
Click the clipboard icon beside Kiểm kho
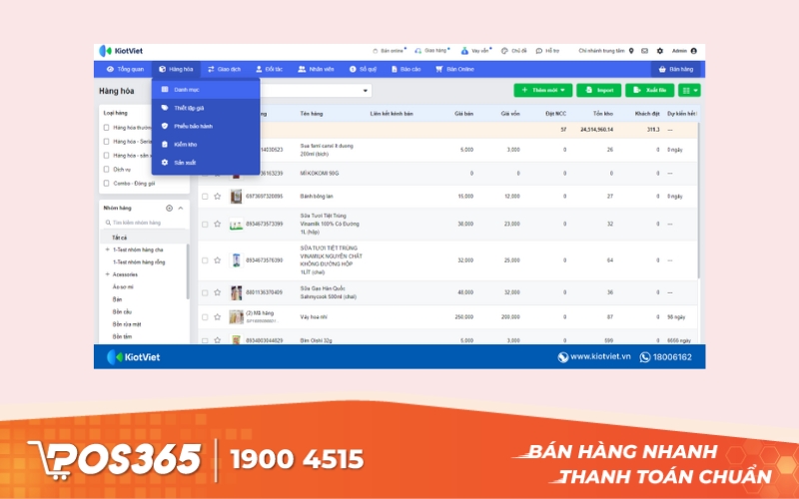click(x=165, y=145)
